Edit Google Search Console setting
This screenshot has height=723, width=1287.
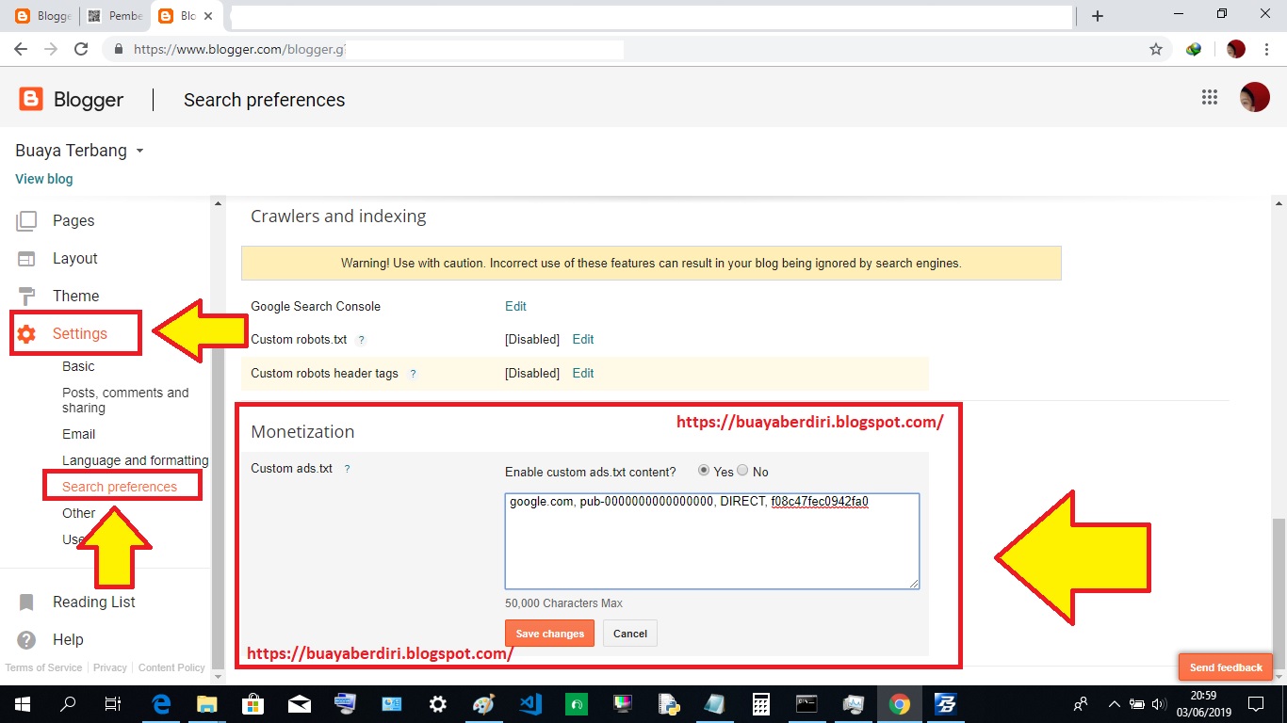click(x=515, y=306)
